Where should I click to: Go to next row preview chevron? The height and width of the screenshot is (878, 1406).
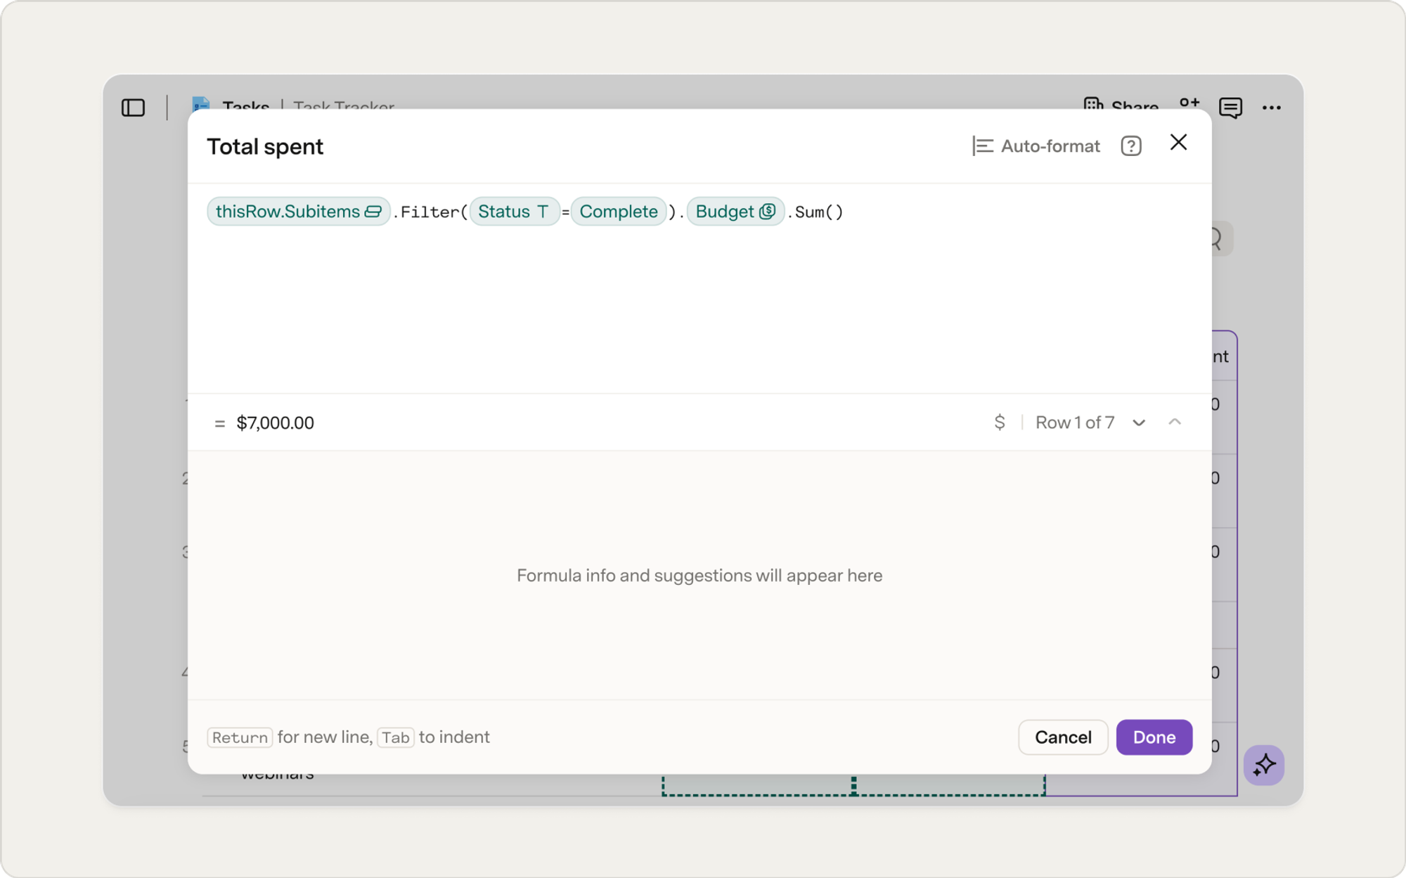coord(1139,422)
